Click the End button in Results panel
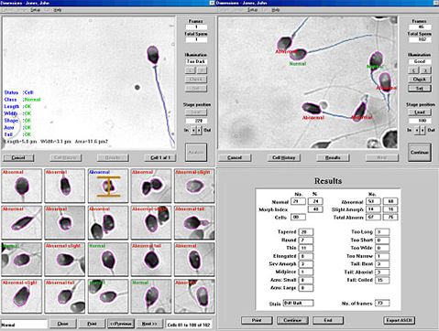This screenshot has width=439, height=331. (328, 320)
